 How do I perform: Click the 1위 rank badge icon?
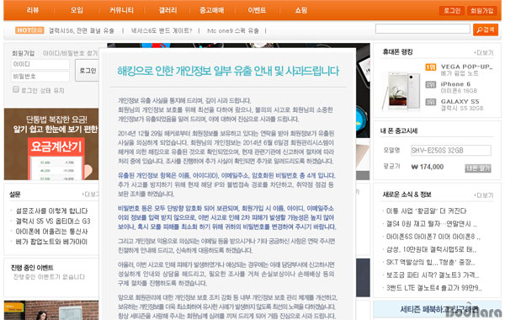tap(431, 67)
